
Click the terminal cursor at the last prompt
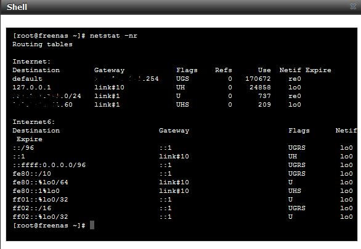[x=92, y=225]
